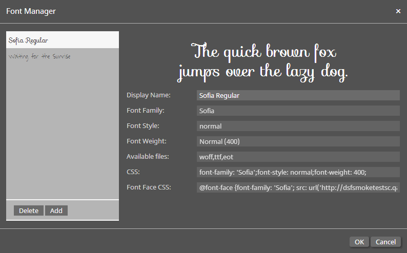Click the quick brown fox preview text

coord(263,62)
